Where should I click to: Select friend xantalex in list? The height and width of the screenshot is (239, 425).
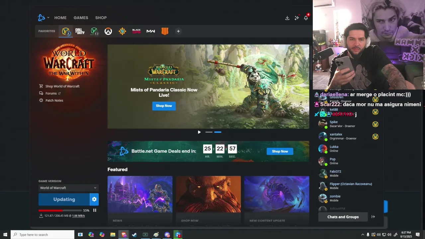click(349, 136)
